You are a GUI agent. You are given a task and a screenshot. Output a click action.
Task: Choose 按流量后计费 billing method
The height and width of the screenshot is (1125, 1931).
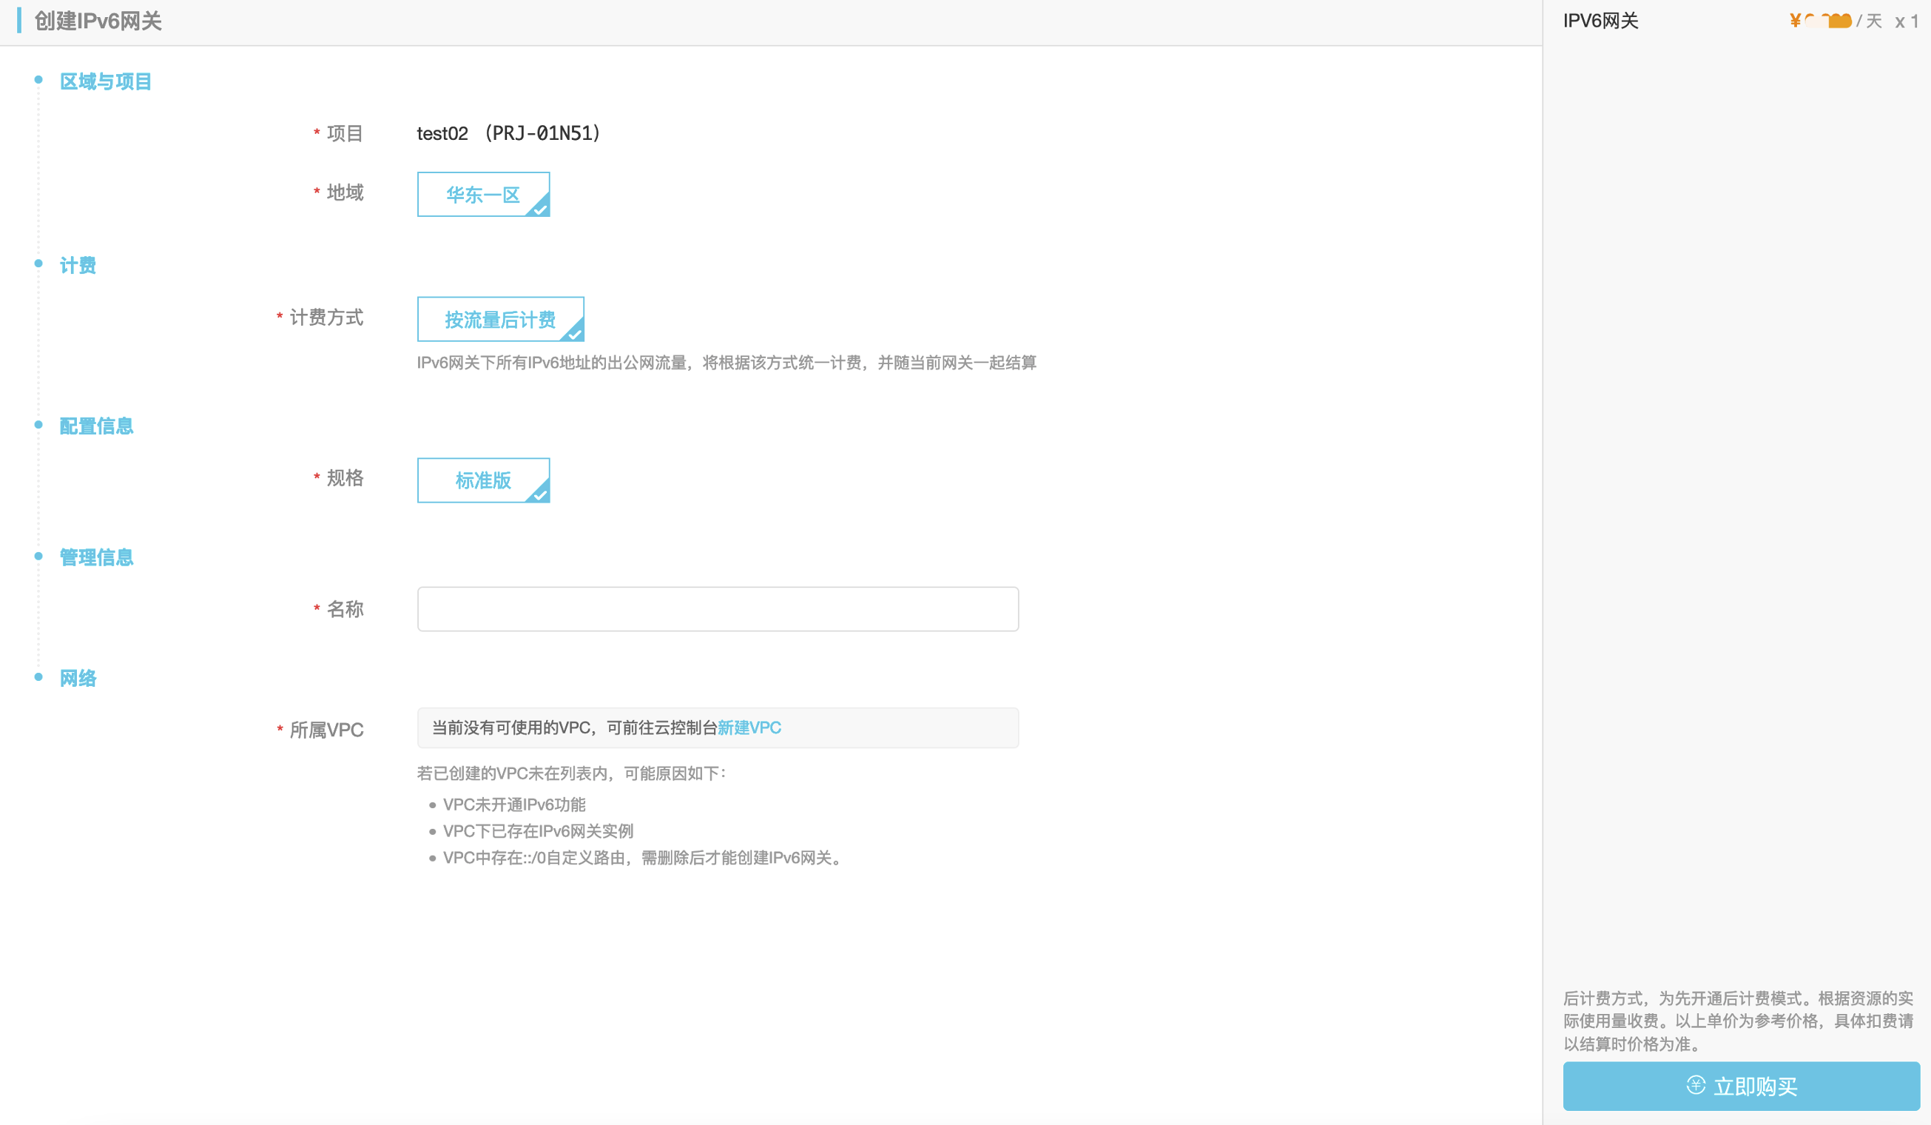coord(500,319)
